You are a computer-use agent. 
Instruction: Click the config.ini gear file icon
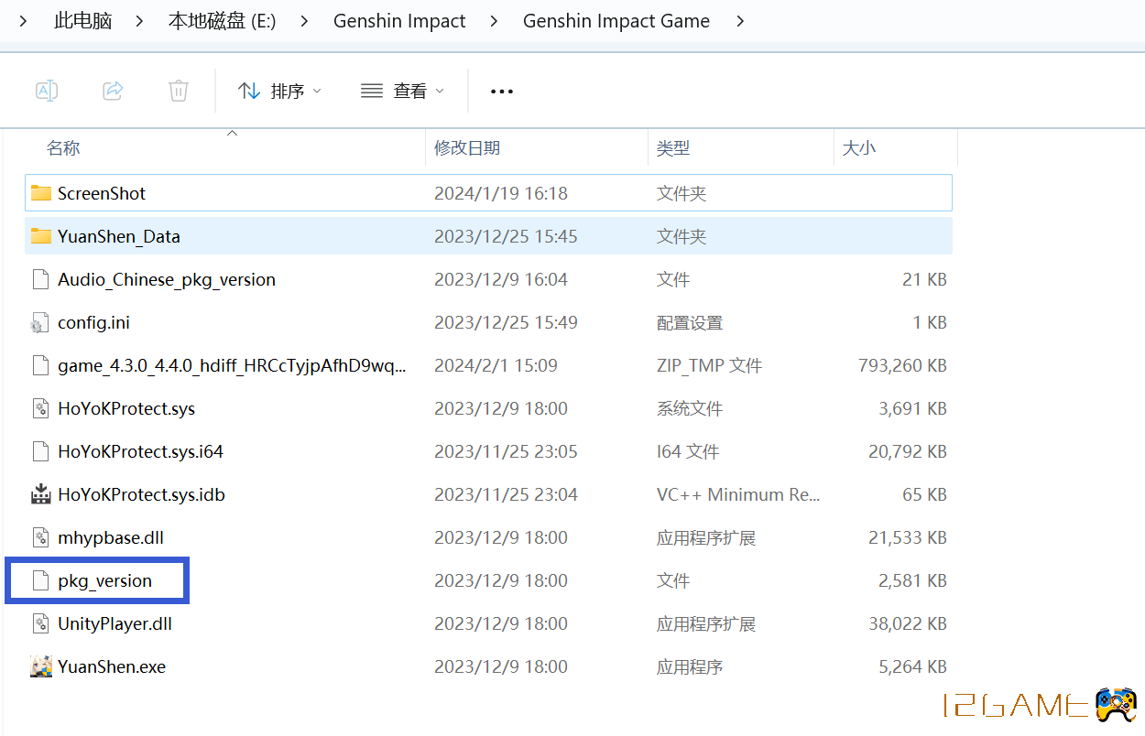pos(40,322)
